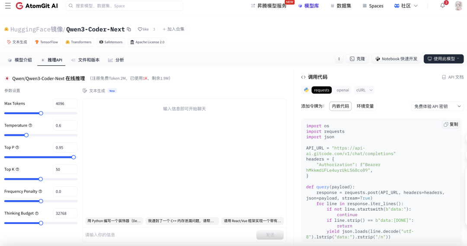Choose the C++ 内存泄漏 prompt suggestion

click(x=182, y=220)
